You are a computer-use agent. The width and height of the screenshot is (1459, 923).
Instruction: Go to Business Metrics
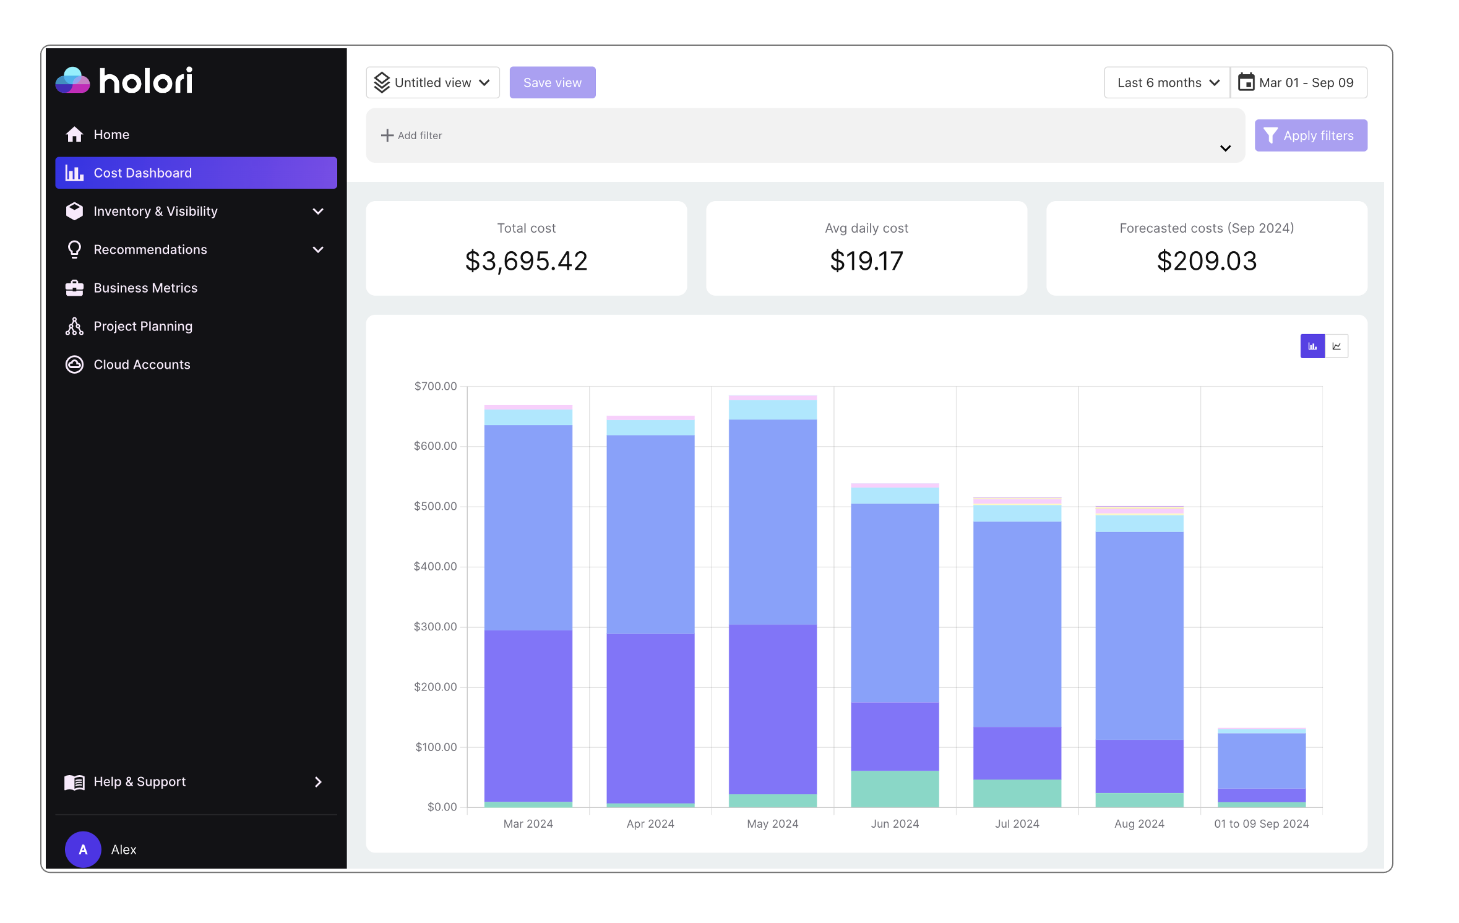[196, 288]
